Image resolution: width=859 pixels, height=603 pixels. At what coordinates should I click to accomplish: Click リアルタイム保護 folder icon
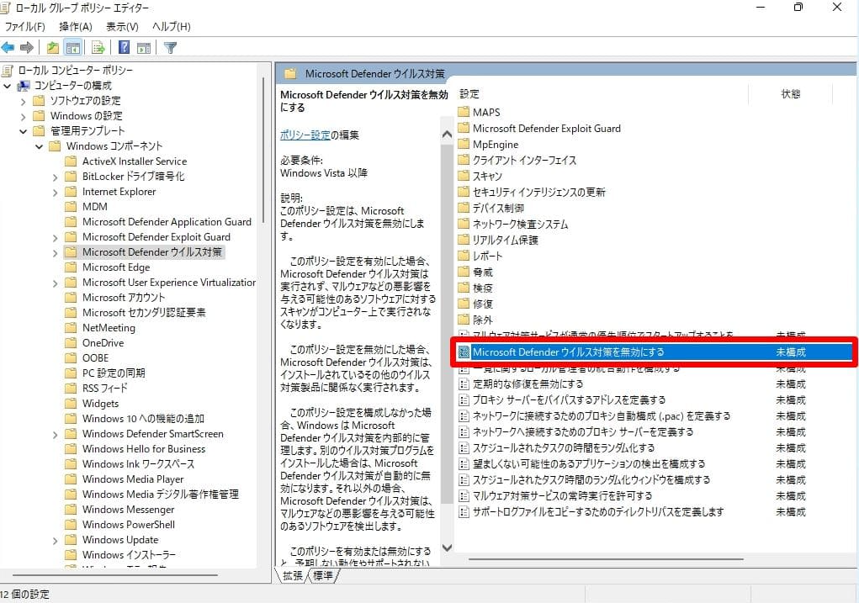(x=464, y=240)
